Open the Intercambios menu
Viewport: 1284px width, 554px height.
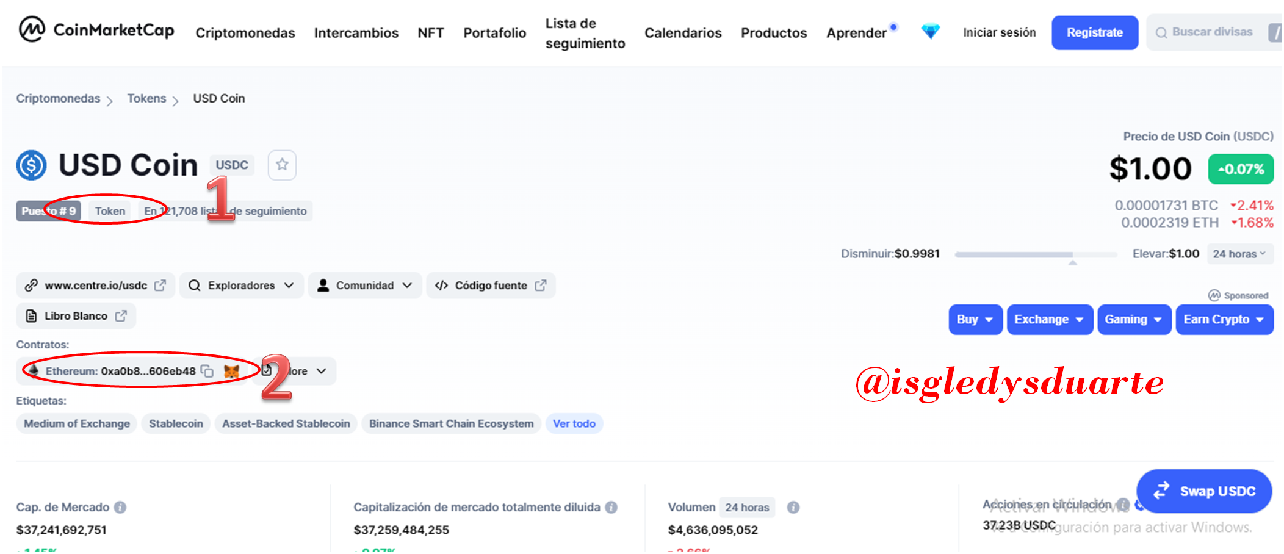point(356,33)
